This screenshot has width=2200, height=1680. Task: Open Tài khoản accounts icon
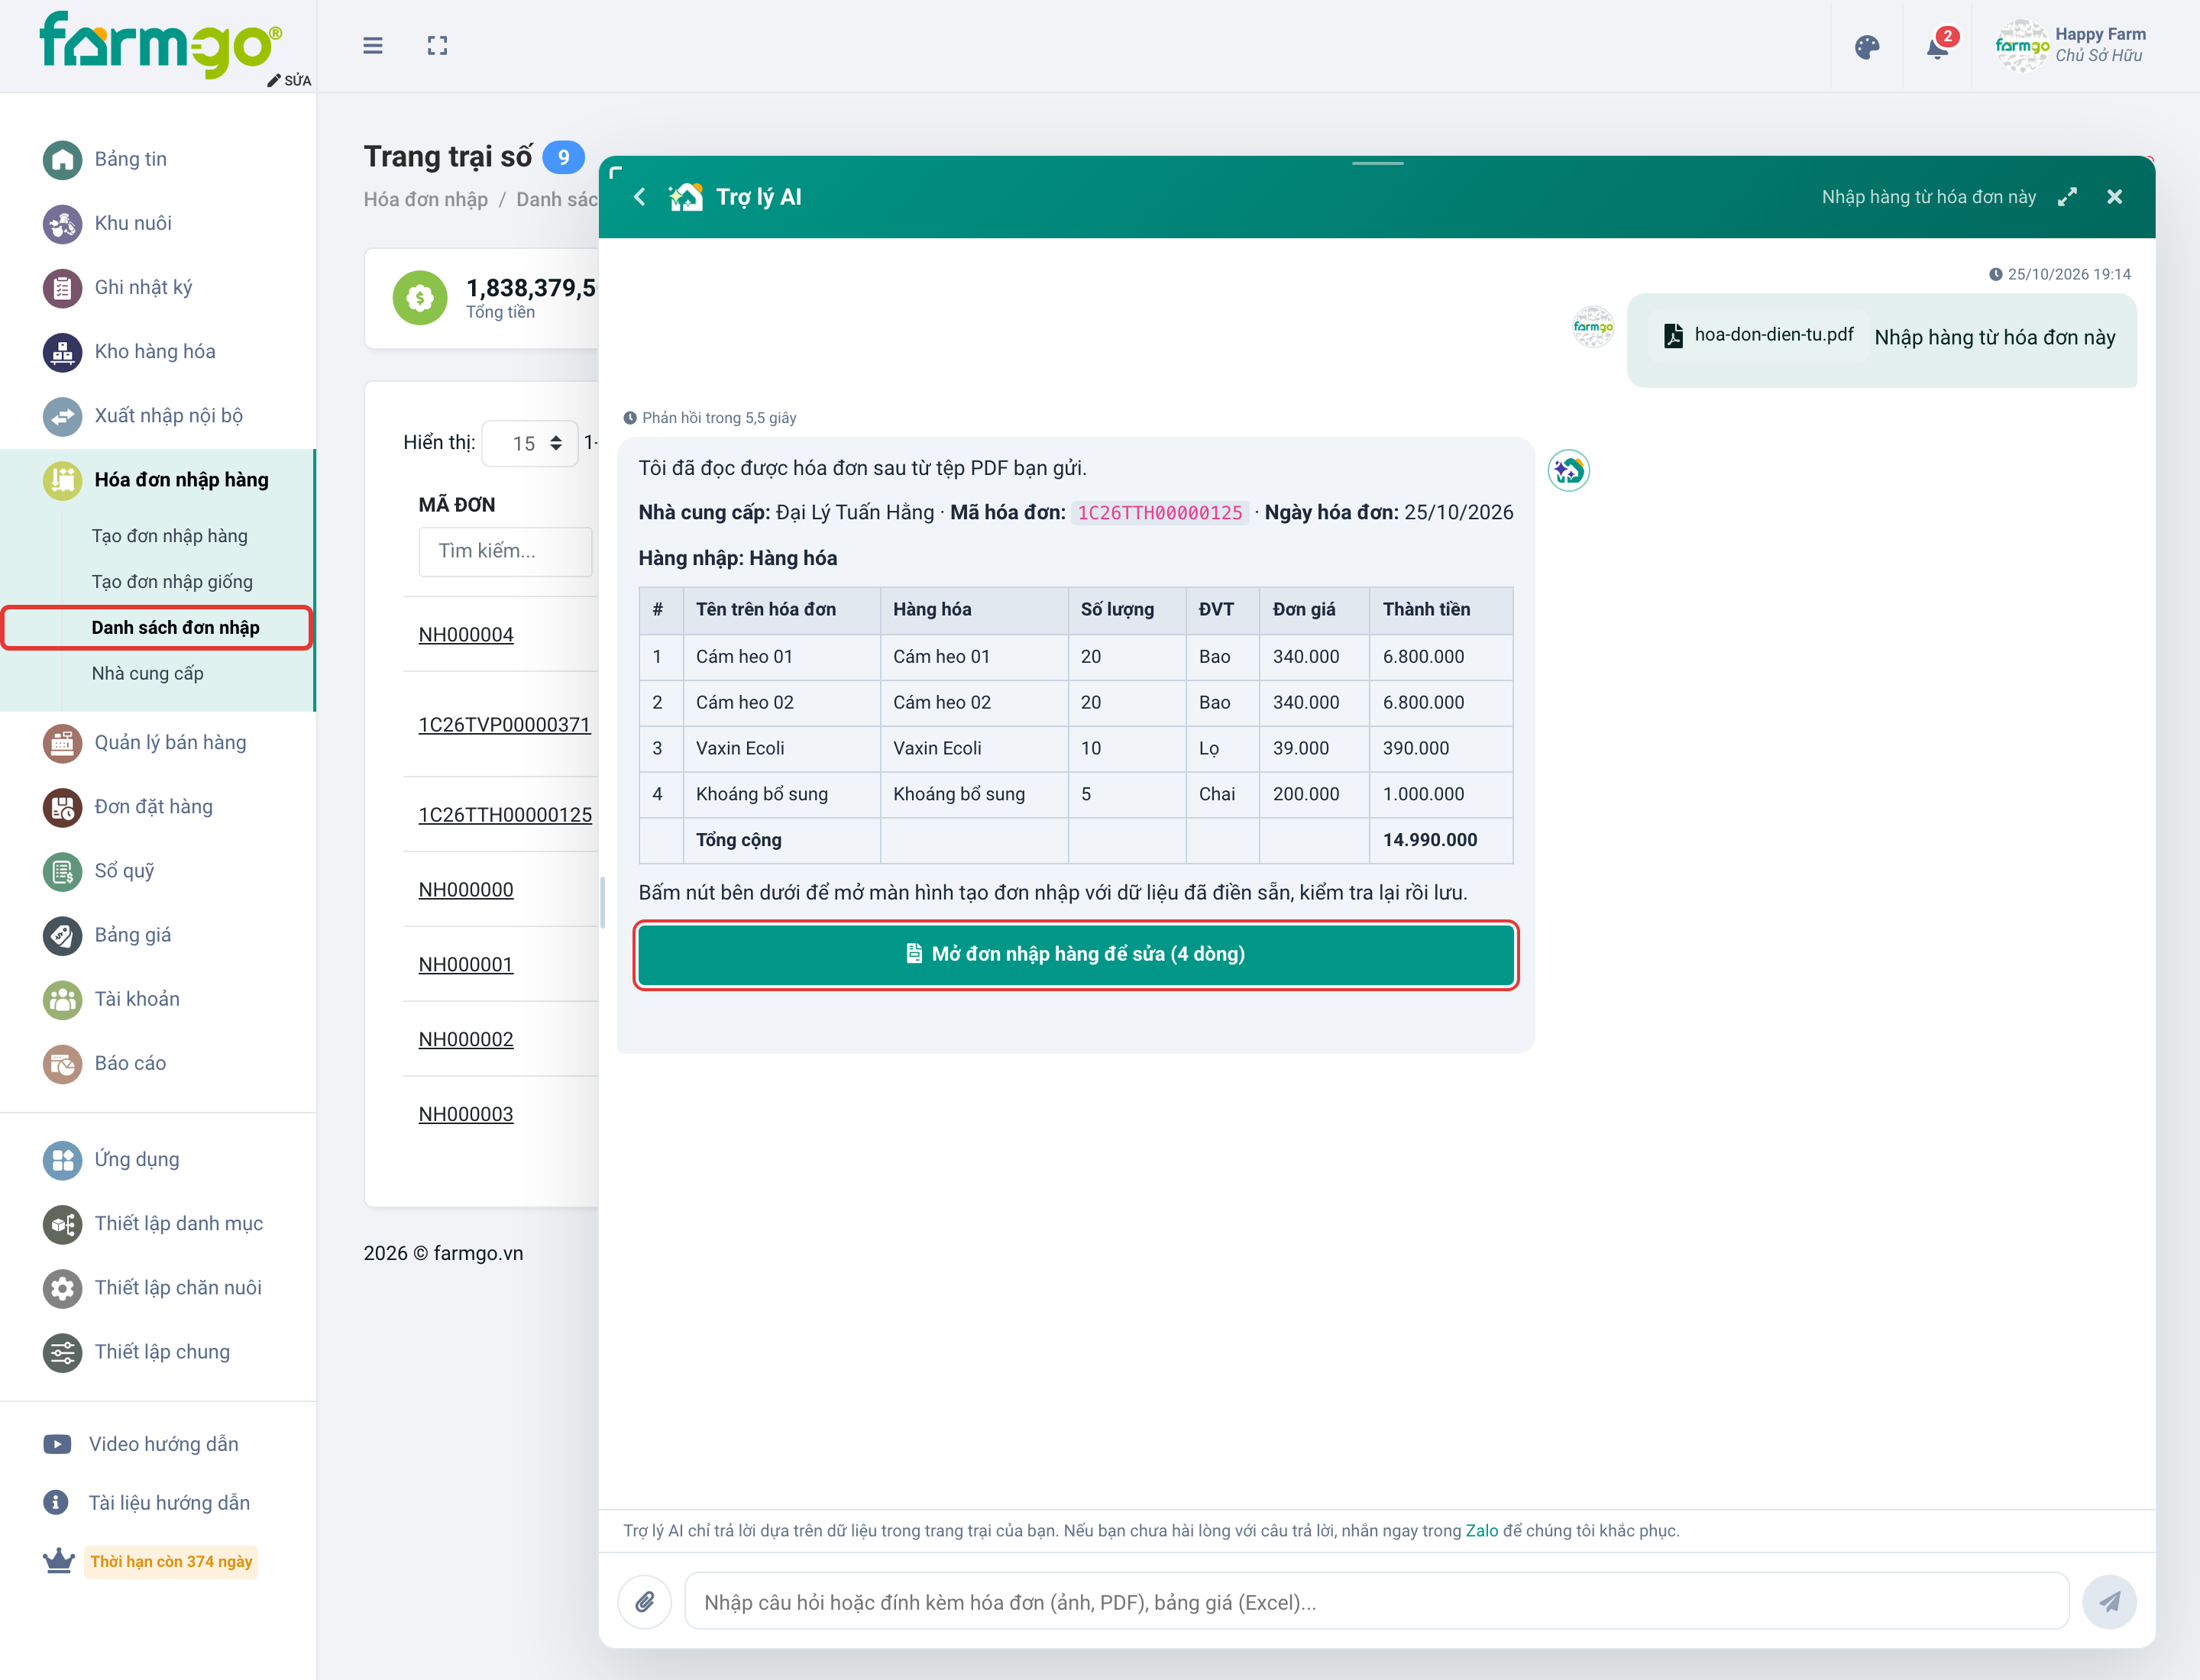pyautogui.click(x=62, y=999)
